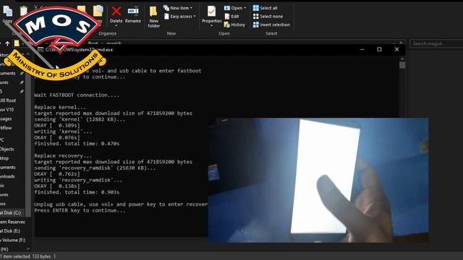Image resolution: width=463 pixels, height=260 pixels.
Task: Open the Open button dropdown
Action: 235,8
